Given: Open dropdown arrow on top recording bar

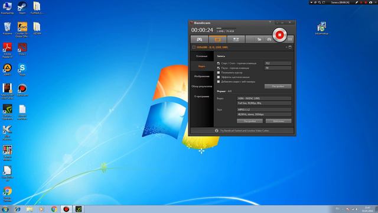Looking at the screenshot, I should pyautogui.click(x=311, y=2).
